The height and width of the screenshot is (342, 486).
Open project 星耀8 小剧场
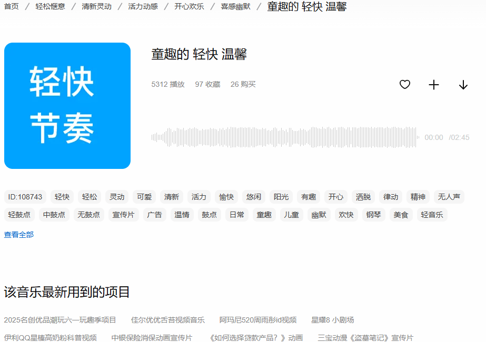pos(333,320)
